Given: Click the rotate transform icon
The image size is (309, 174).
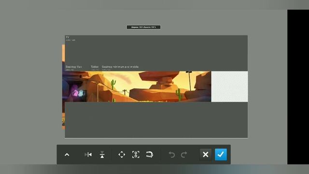Looking at the screenshot, I should coord(150,155).
